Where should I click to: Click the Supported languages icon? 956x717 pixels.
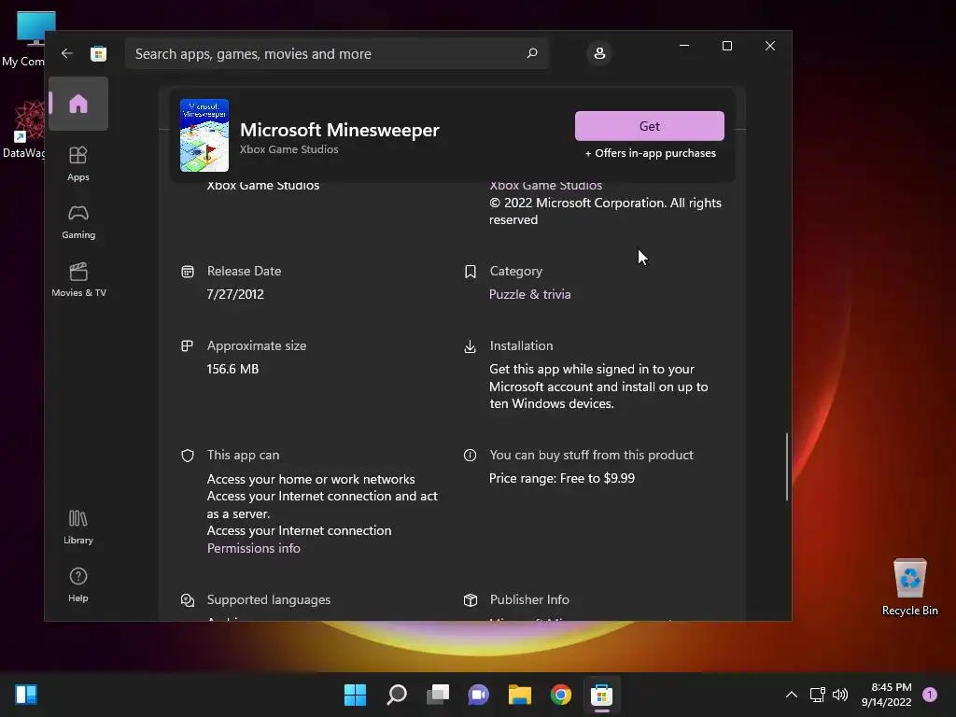[187, 600]
